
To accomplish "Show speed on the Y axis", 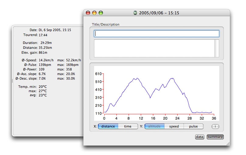I will pyautogui.click(x=174, y=126).
